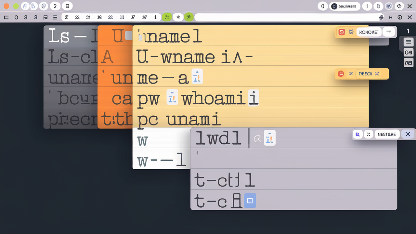Viewport: 416px width, 234px height.
Task: Click 'U-wname' row in the yellow panel
Action: 251,56
